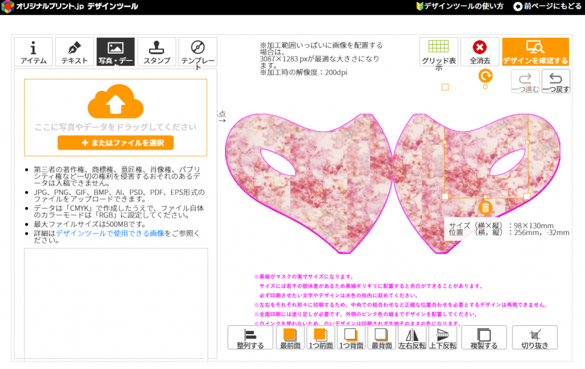Click 一つ戻す undo button
585x369 pixels.
point(555,81)
